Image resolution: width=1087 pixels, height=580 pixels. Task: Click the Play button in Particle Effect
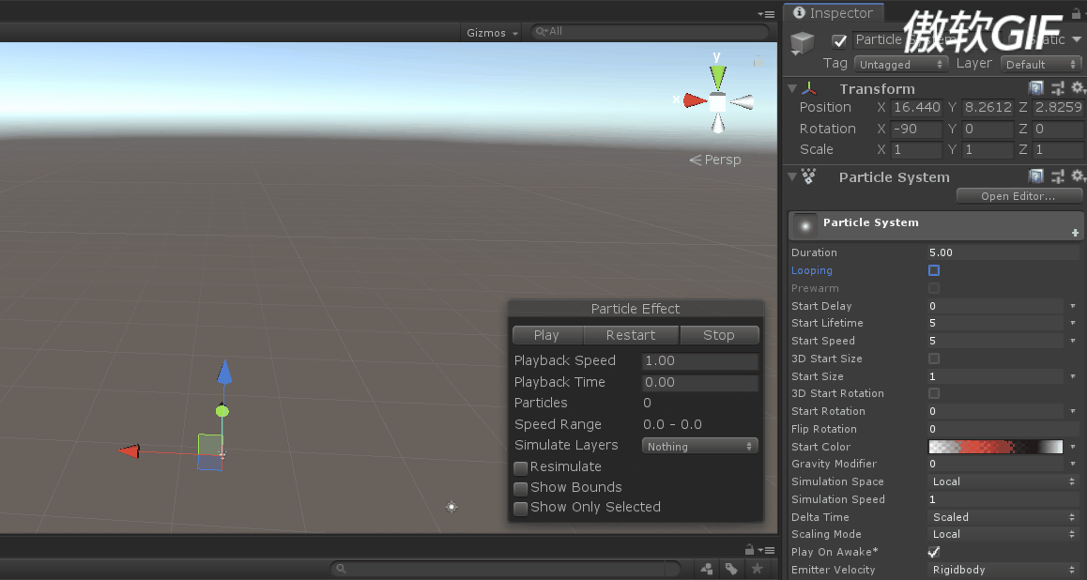547,335
